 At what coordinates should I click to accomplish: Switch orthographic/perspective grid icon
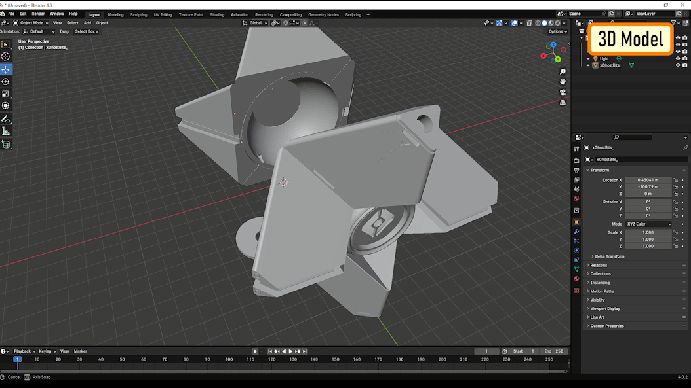click(x=563, y=103)
